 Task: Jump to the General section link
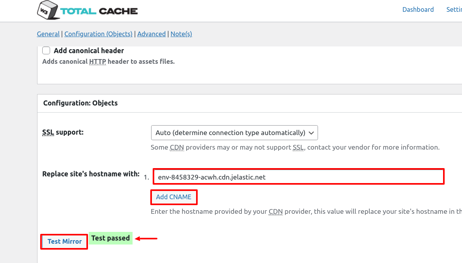pos(48,34)
